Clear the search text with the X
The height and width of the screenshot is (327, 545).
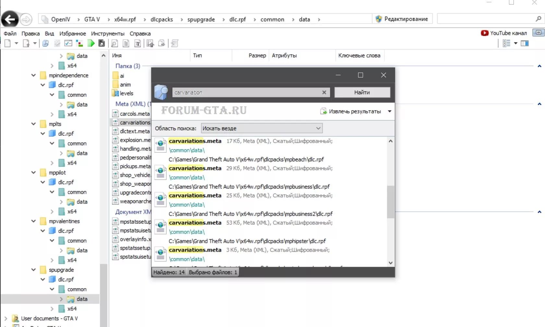click(324, 92)
